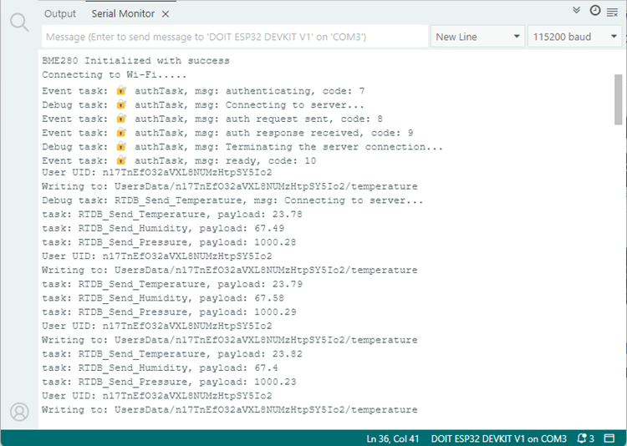Clear the serial monitor output
The height and width of the screenshot is (446, 627).
tap(612, 11)
